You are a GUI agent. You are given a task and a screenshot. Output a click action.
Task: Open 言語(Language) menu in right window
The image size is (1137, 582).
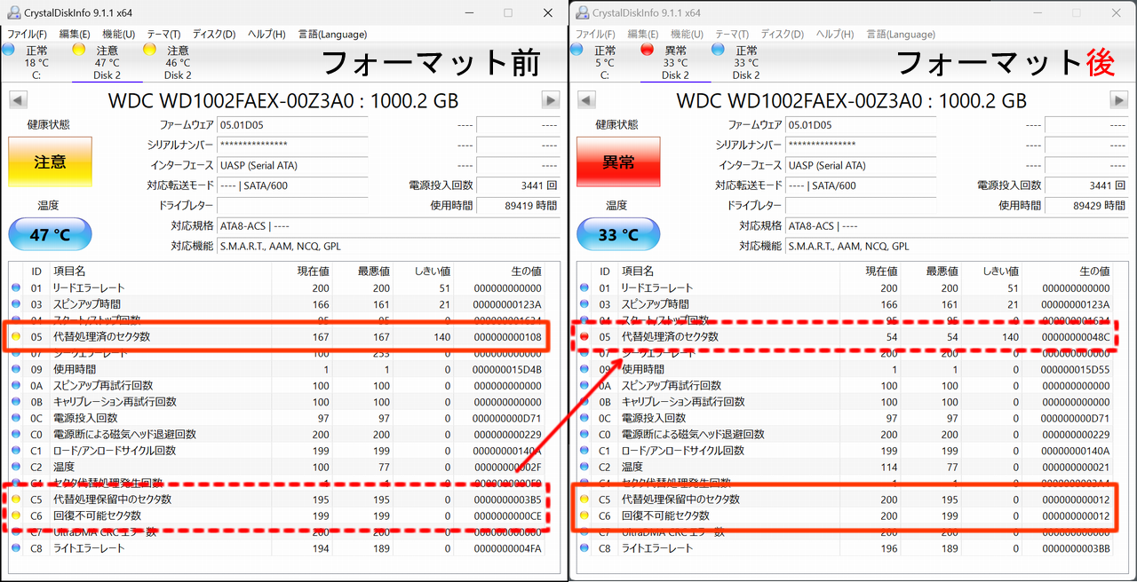pyautogui.click(x=900, y=34)
